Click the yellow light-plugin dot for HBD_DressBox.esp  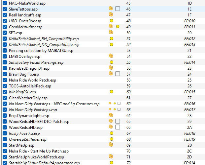tap(112, 21)
